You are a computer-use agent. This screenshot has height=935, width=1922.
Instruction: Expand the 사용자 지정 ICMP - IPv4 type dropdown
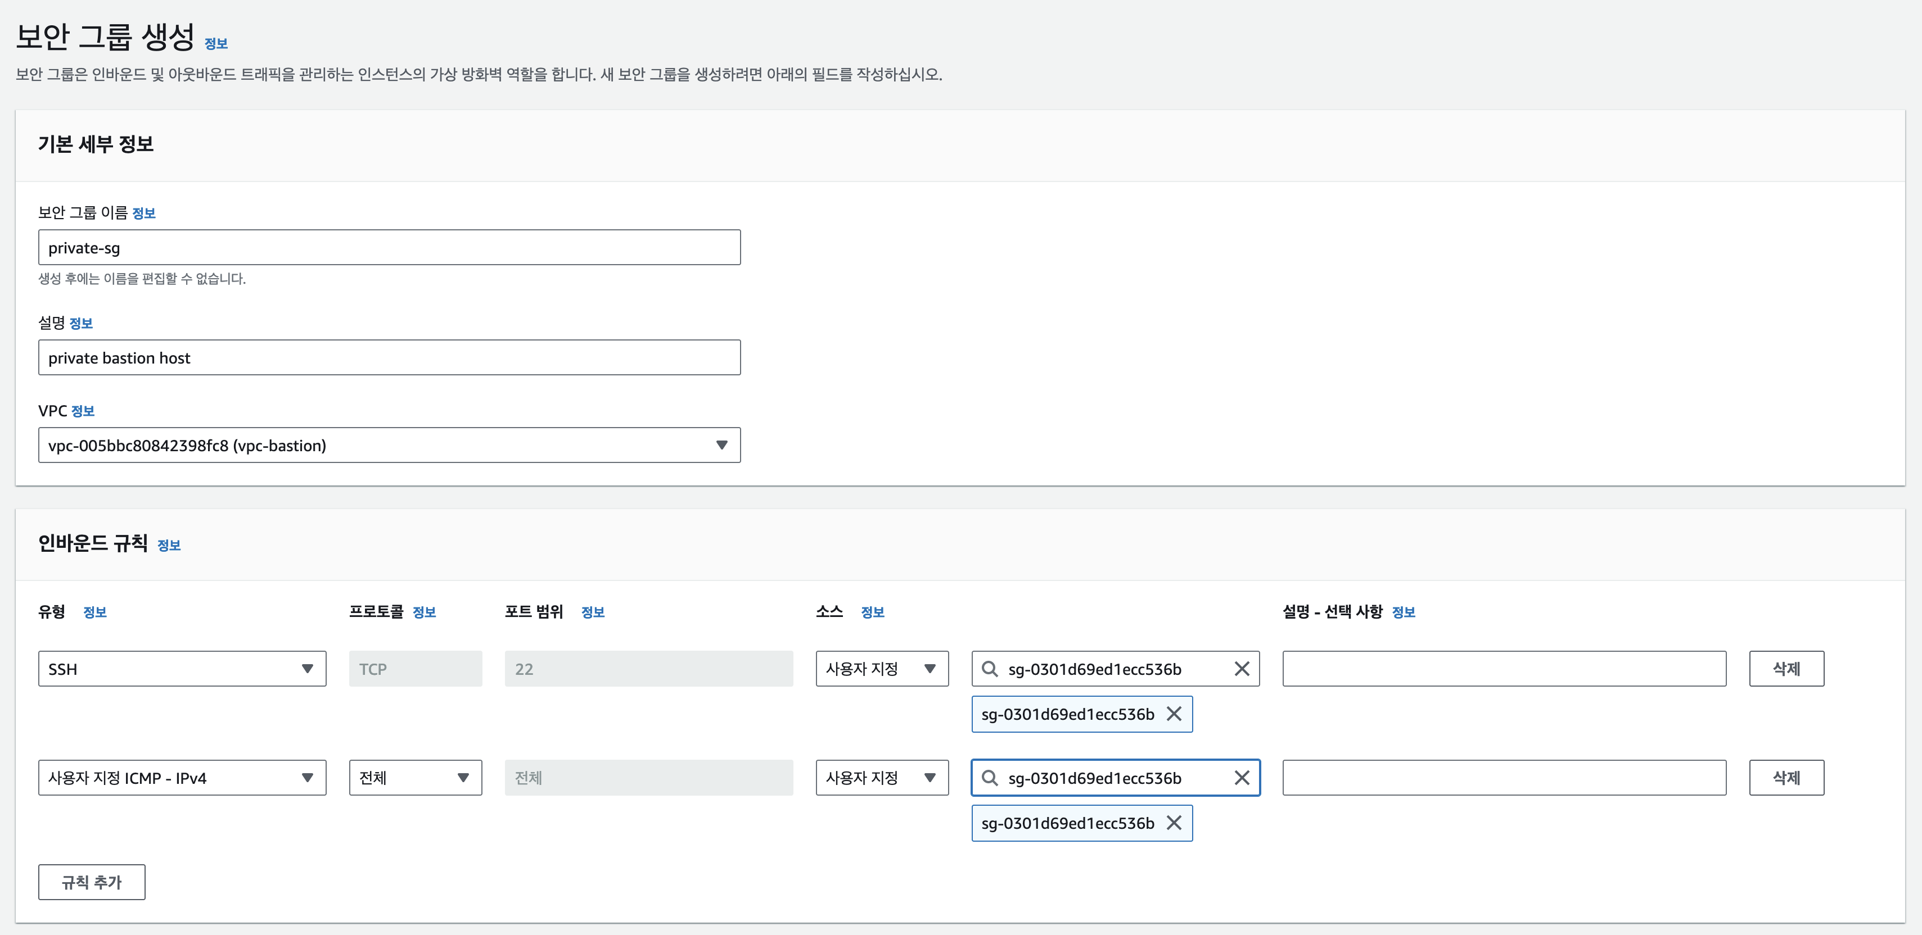coord(182,778)
